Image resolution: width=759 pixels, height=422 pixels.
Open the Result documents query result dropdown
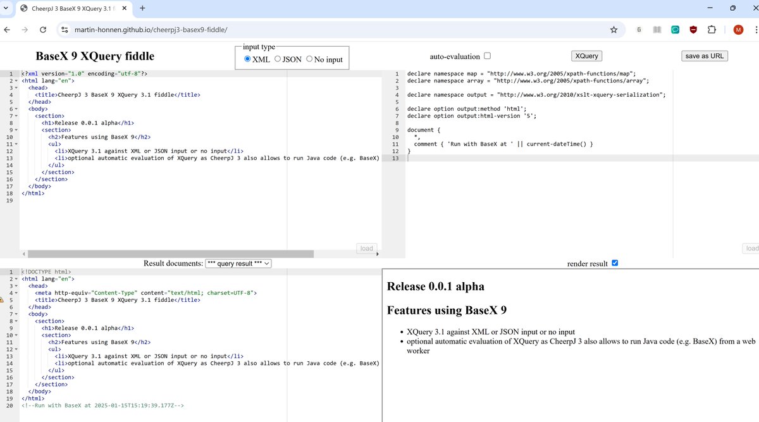pyautogui.click(x=238, y=264)
